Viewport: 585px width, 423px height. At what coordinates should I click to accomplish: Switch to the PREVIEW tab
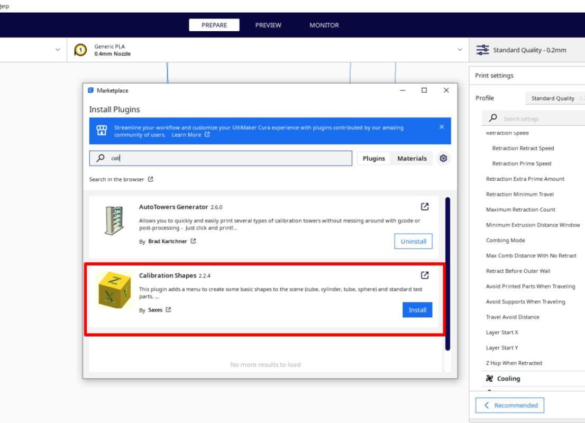(x=268, y=25)
